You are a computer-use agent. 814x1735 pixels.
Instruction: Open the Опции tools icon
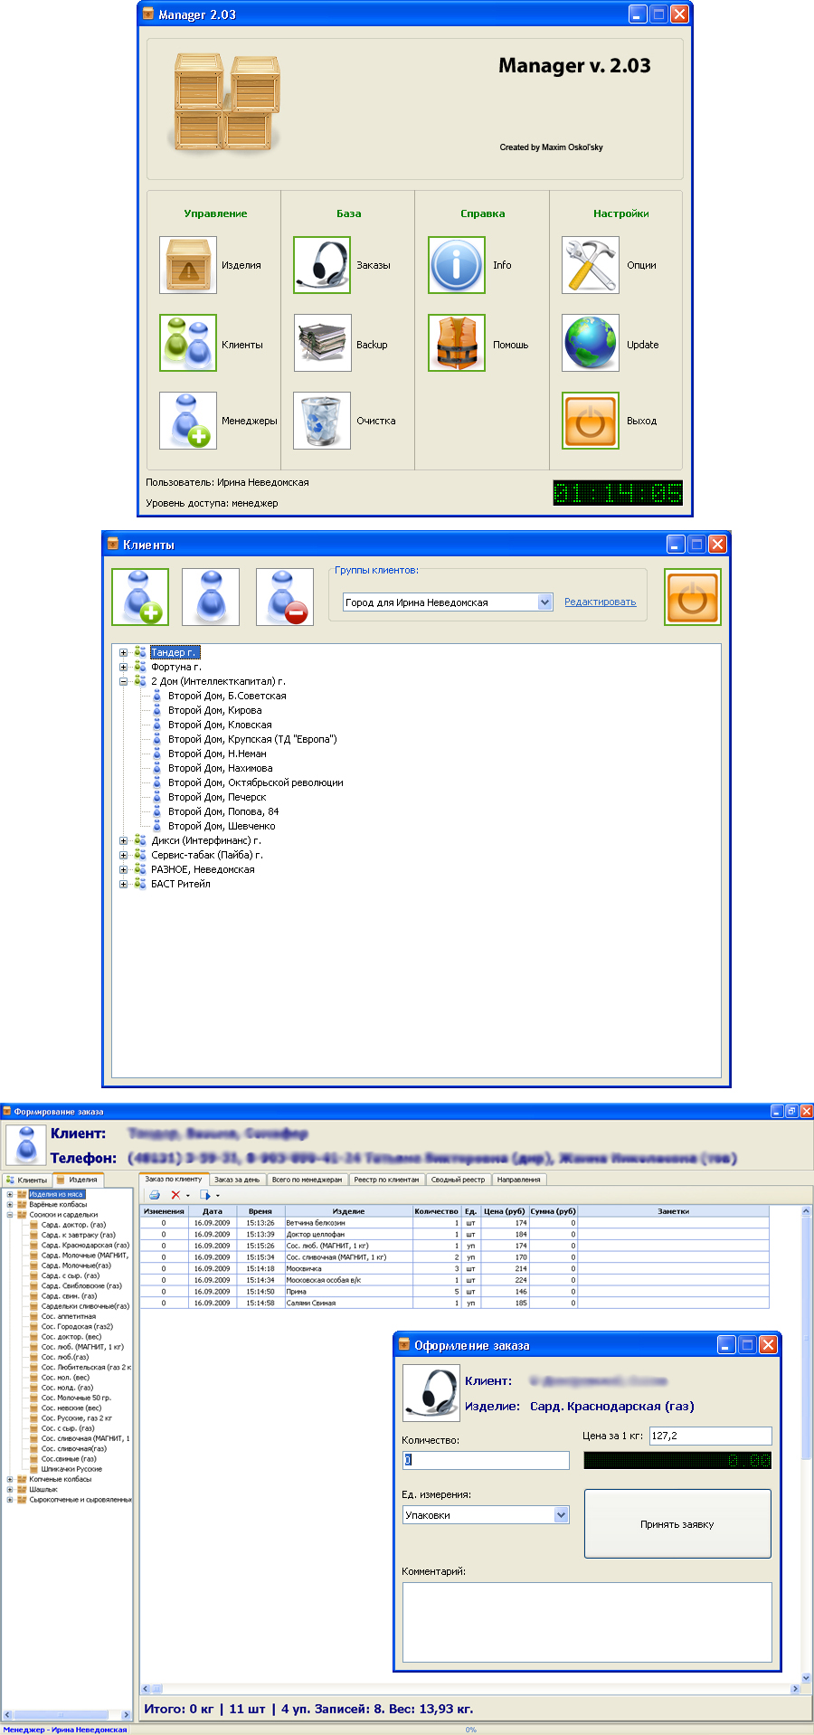pos(591,265)
